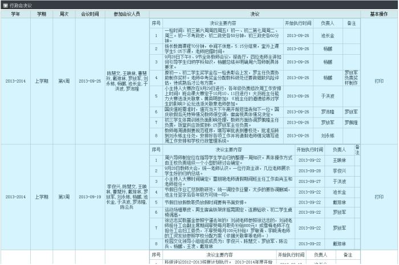Click the 会议时间 column header
This screenshot has height=265, width=399.
click(90, 14)
